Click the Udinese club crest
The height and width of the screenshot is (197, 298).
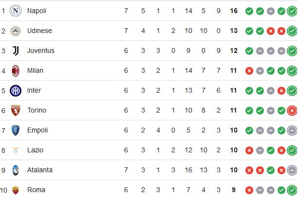click(16, 31)
